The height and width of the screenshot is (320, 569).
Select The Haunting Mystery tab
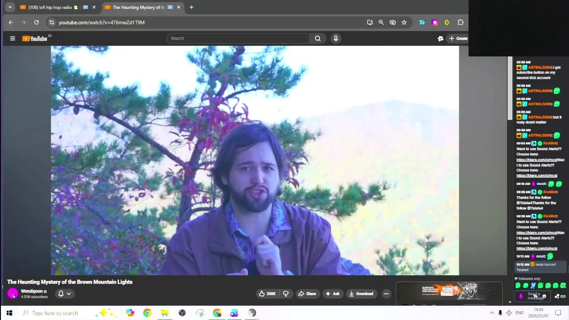pos(142,7)
